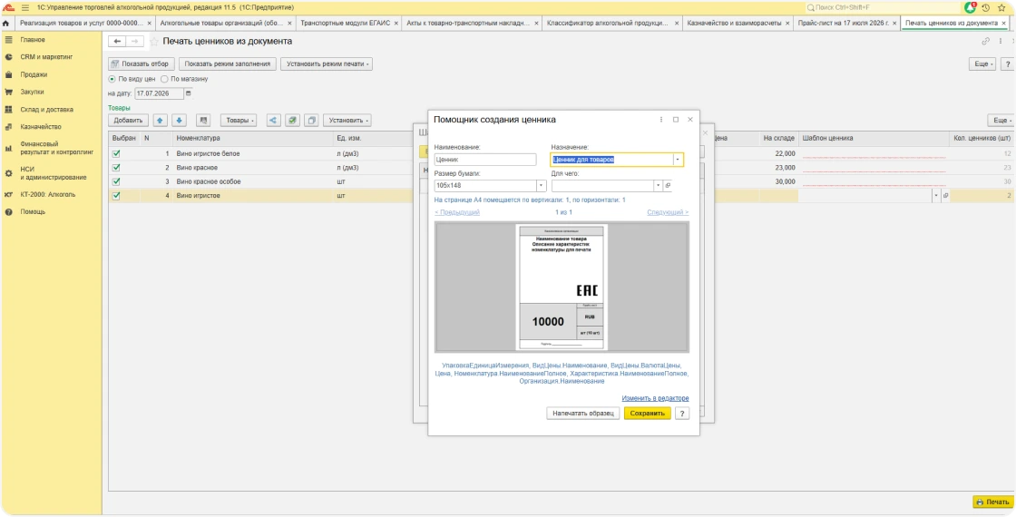Open the Шаблон ценника picker in row 4
This screenshot has height=517, width=1016.
(945, 196)
